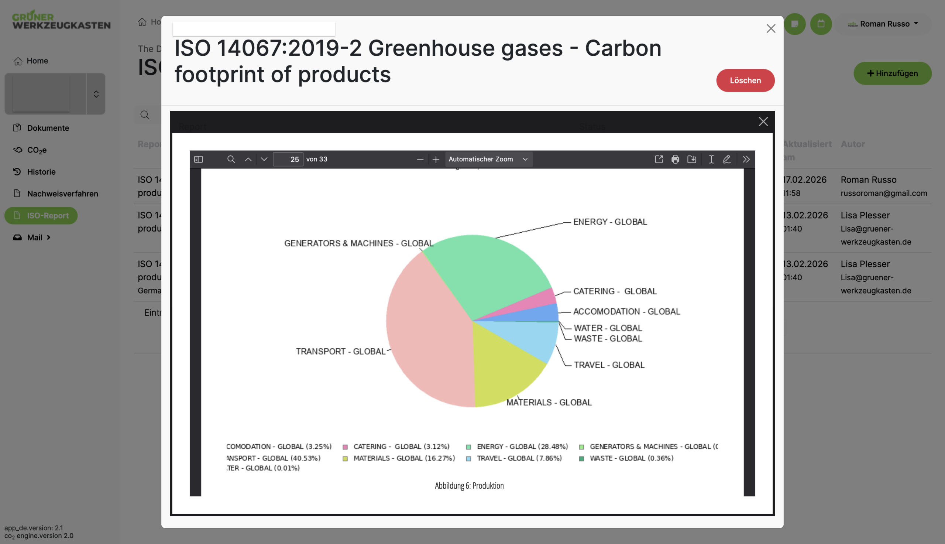Show more PDF tools via double chevron
The image size is (945, 544).
pyautogui.click(x=746, y=159)
